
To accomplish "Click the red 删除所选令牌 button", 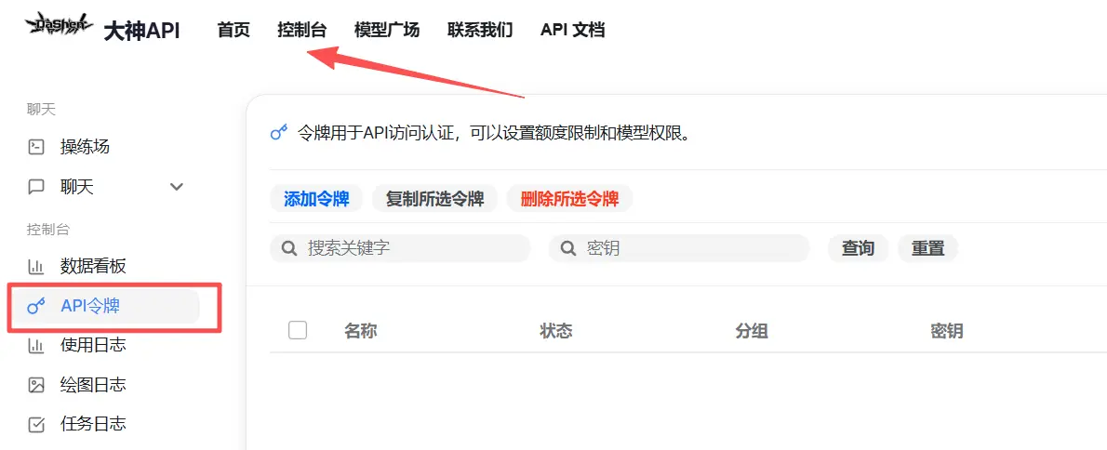I will pos(569,199).
